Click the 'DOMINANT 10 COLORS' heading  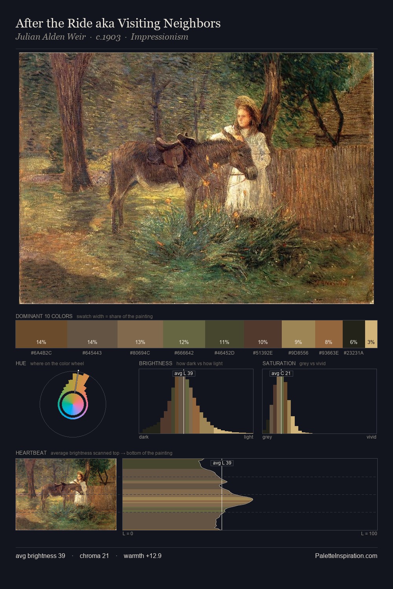(x=44, y=316)
